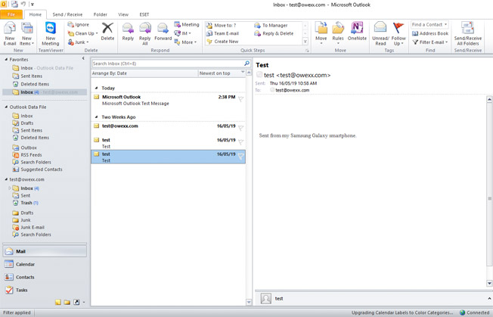Switch to the Folder tab
Screen dimensions: 493x317
point(101,14)
